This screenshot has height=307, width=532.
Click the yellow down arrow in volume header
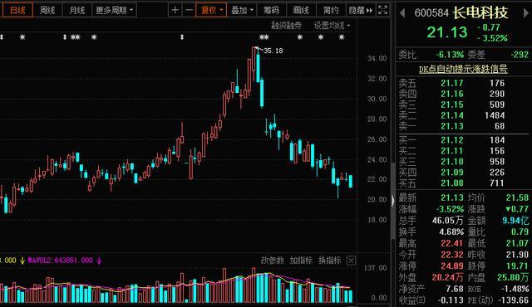[x=22, y=261]
